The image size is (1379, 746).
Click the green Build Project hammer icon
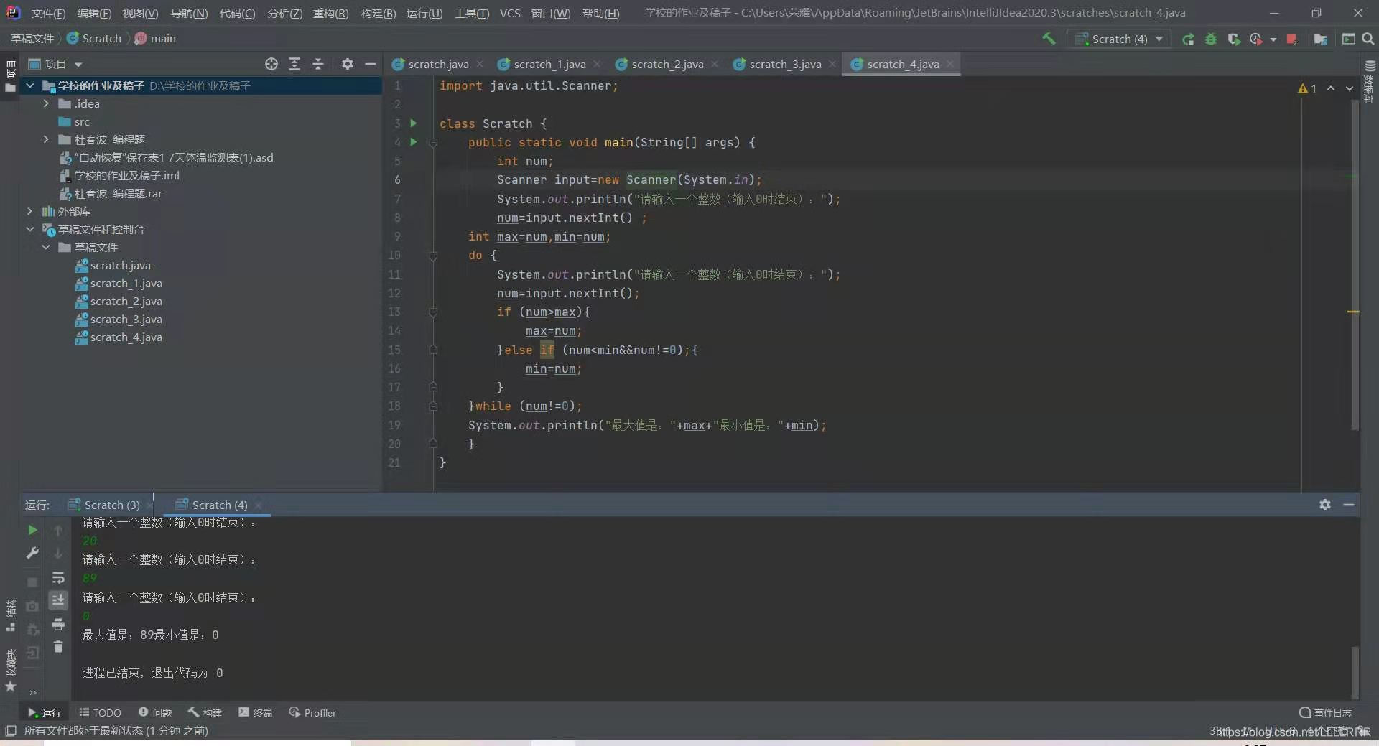tap(1049, 39)
